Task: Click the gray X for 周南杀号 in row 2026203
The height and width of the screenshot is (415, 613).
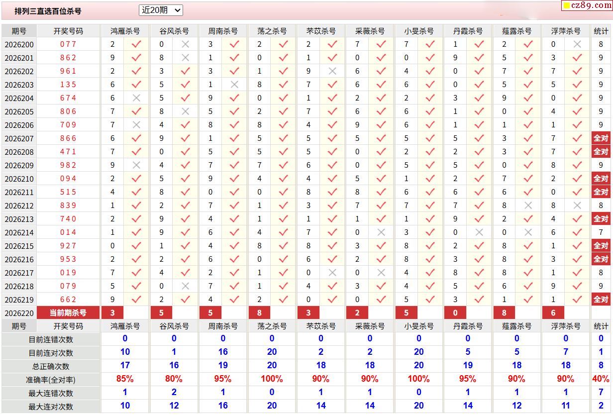Action: (234, 85)
